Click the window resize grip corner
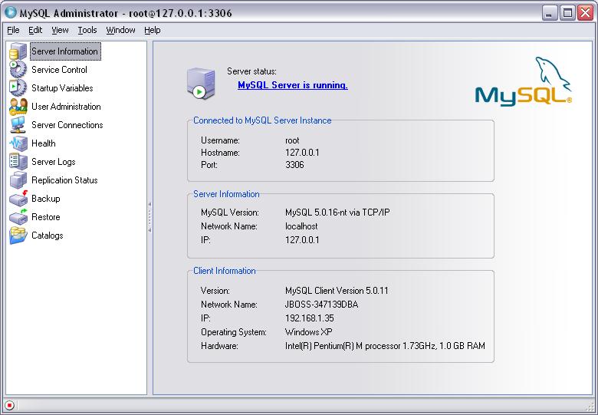The width and height of the screenshot is (598, 415). [x=590, y=407]
